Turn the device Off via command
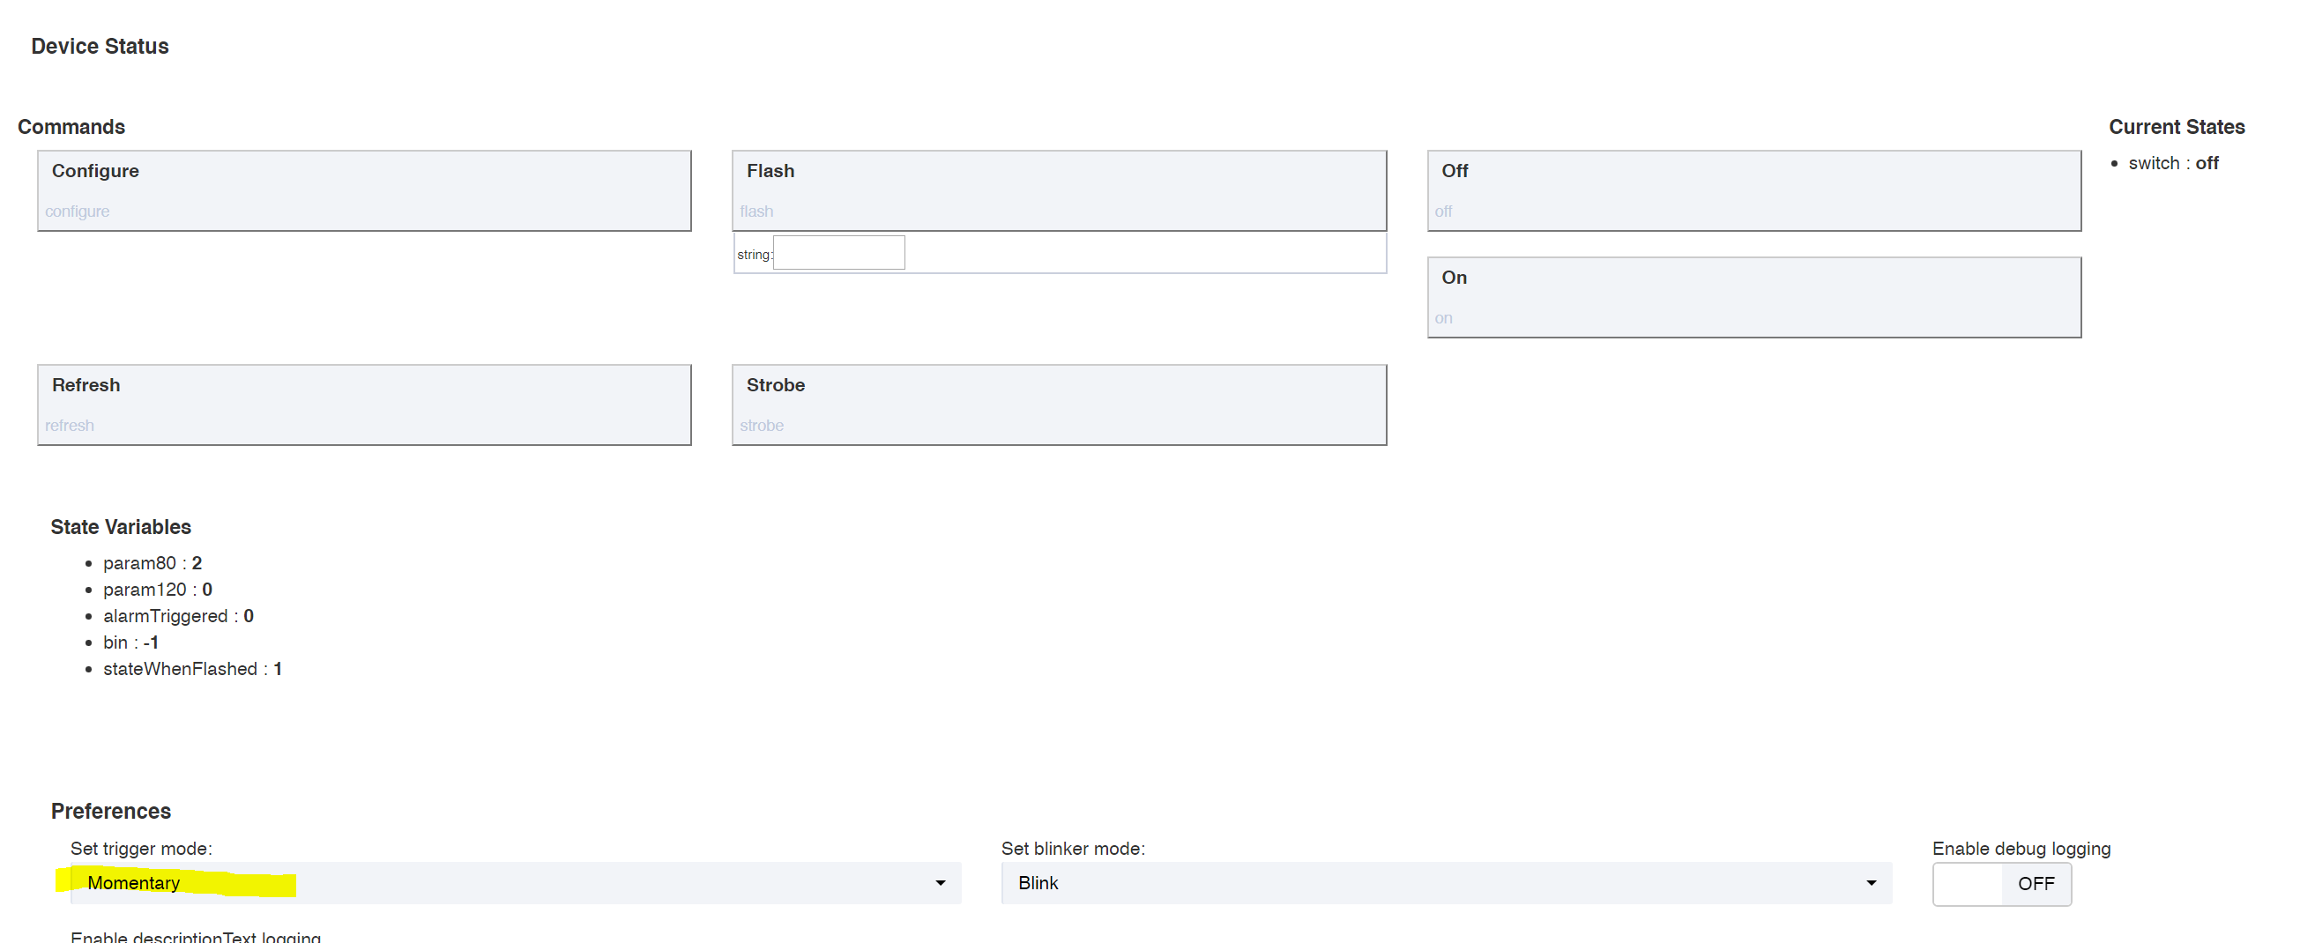Screen dimensions: 2300x943 1753,190
